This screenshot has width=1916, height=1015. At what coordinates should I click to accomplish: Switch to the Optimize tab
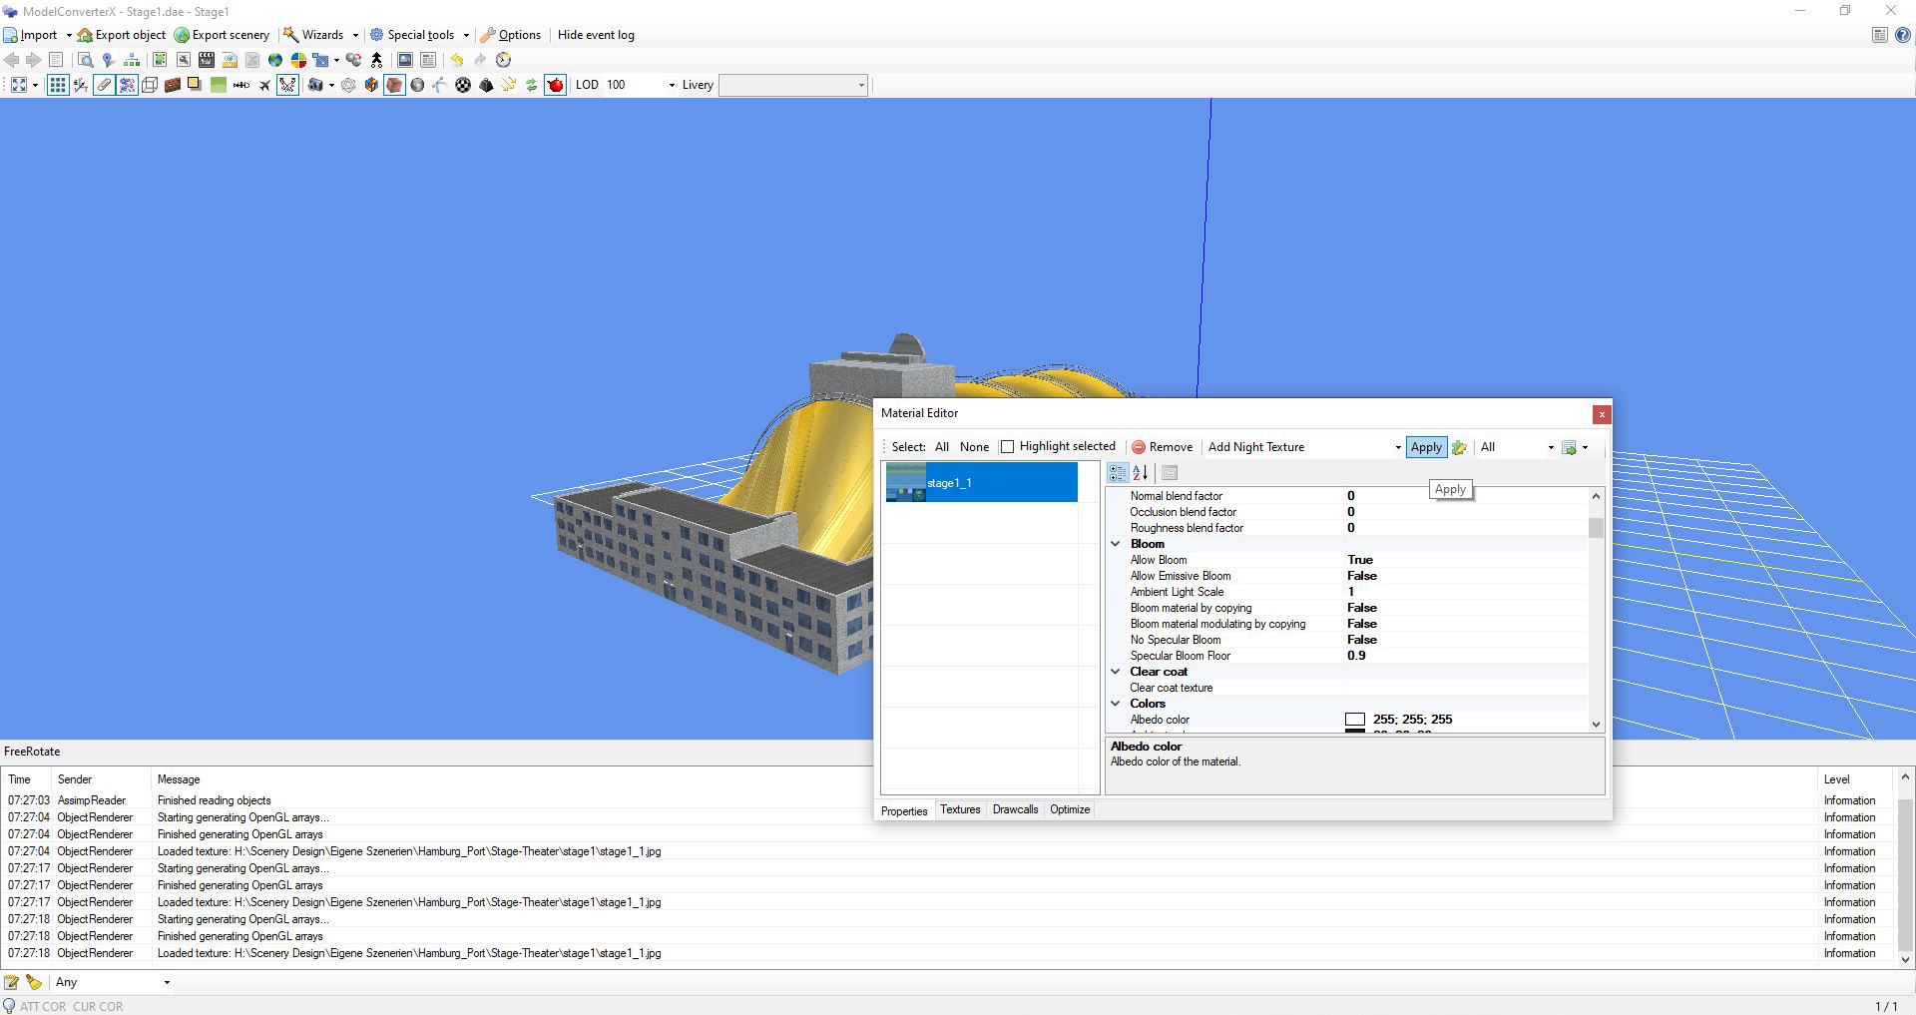point(1070,809)
